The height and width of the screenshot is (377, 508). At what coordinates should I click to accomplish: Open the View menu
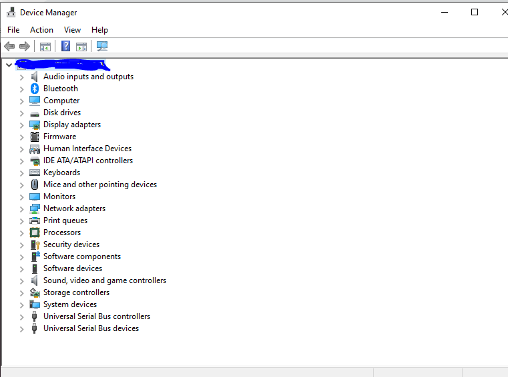(72, 30)
